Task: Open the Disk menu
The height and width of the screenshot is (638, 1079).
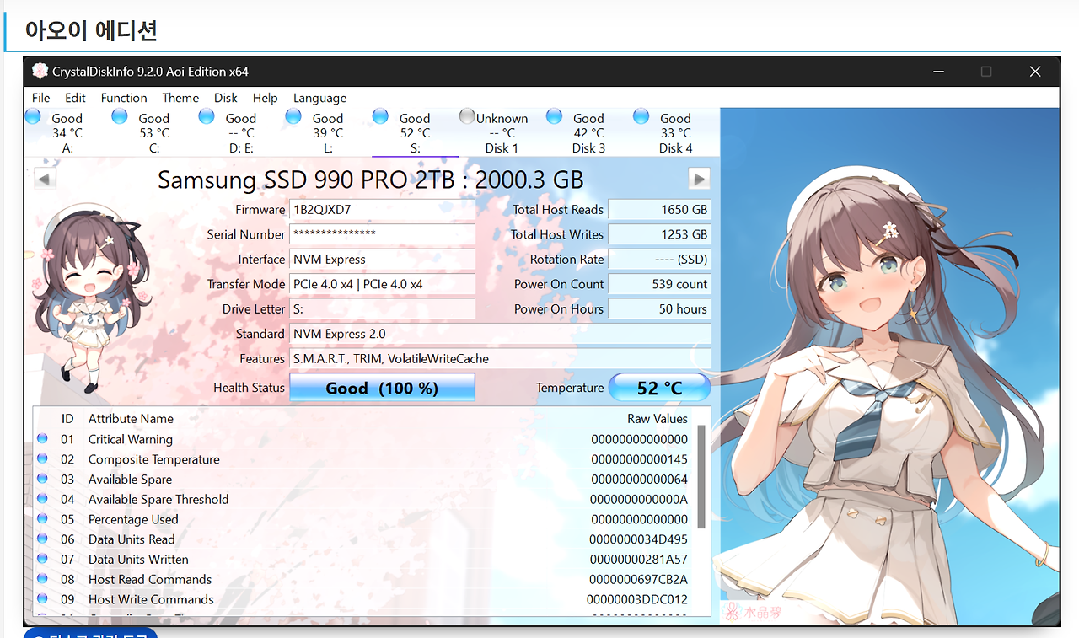Action: pyautogui.click(x=225, y=98)
